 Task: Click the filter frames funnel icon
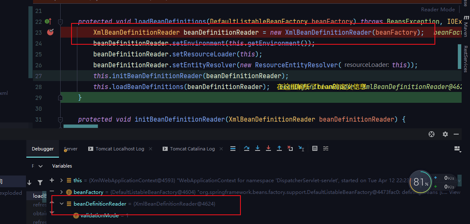(40, 182)
